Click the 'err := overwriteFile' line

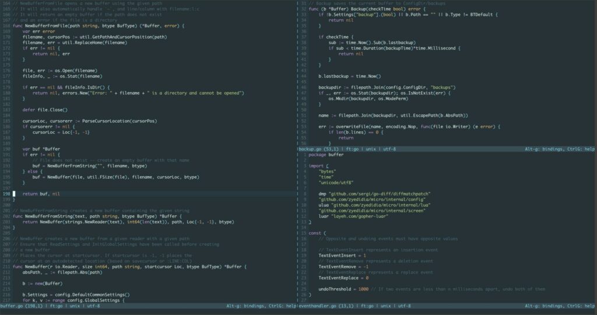click(409, 127)
